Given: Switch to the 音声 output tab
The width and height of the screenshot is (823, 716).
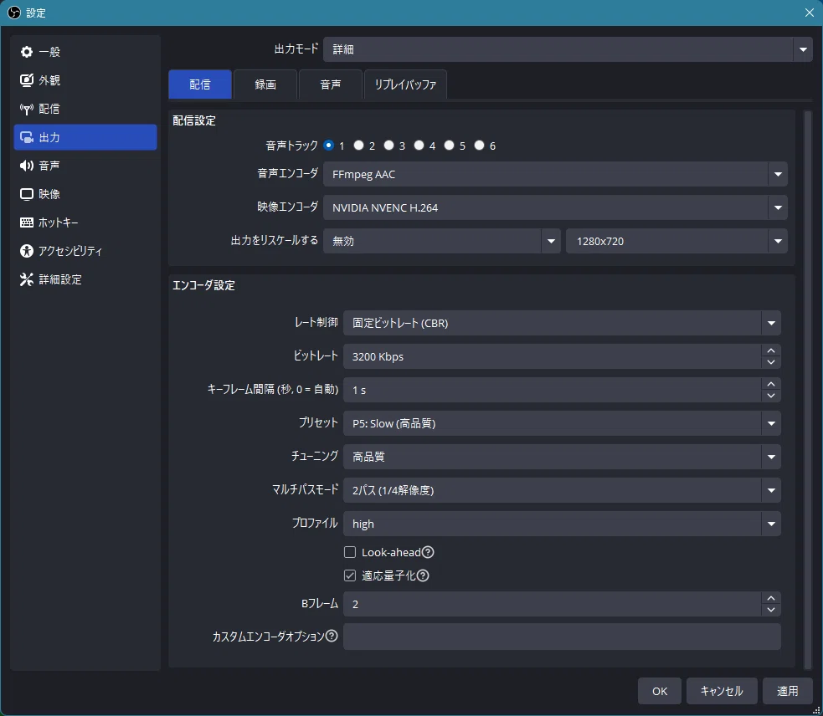Looking at the screenshot, I should click(331, 84).
